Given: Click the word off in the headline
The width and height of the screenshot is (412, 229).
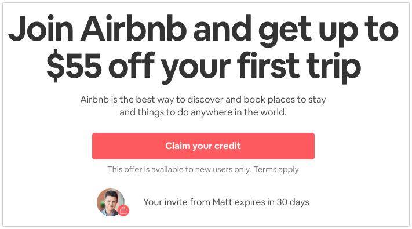Looking at the screenshot, I should click(x=132, y=66).
